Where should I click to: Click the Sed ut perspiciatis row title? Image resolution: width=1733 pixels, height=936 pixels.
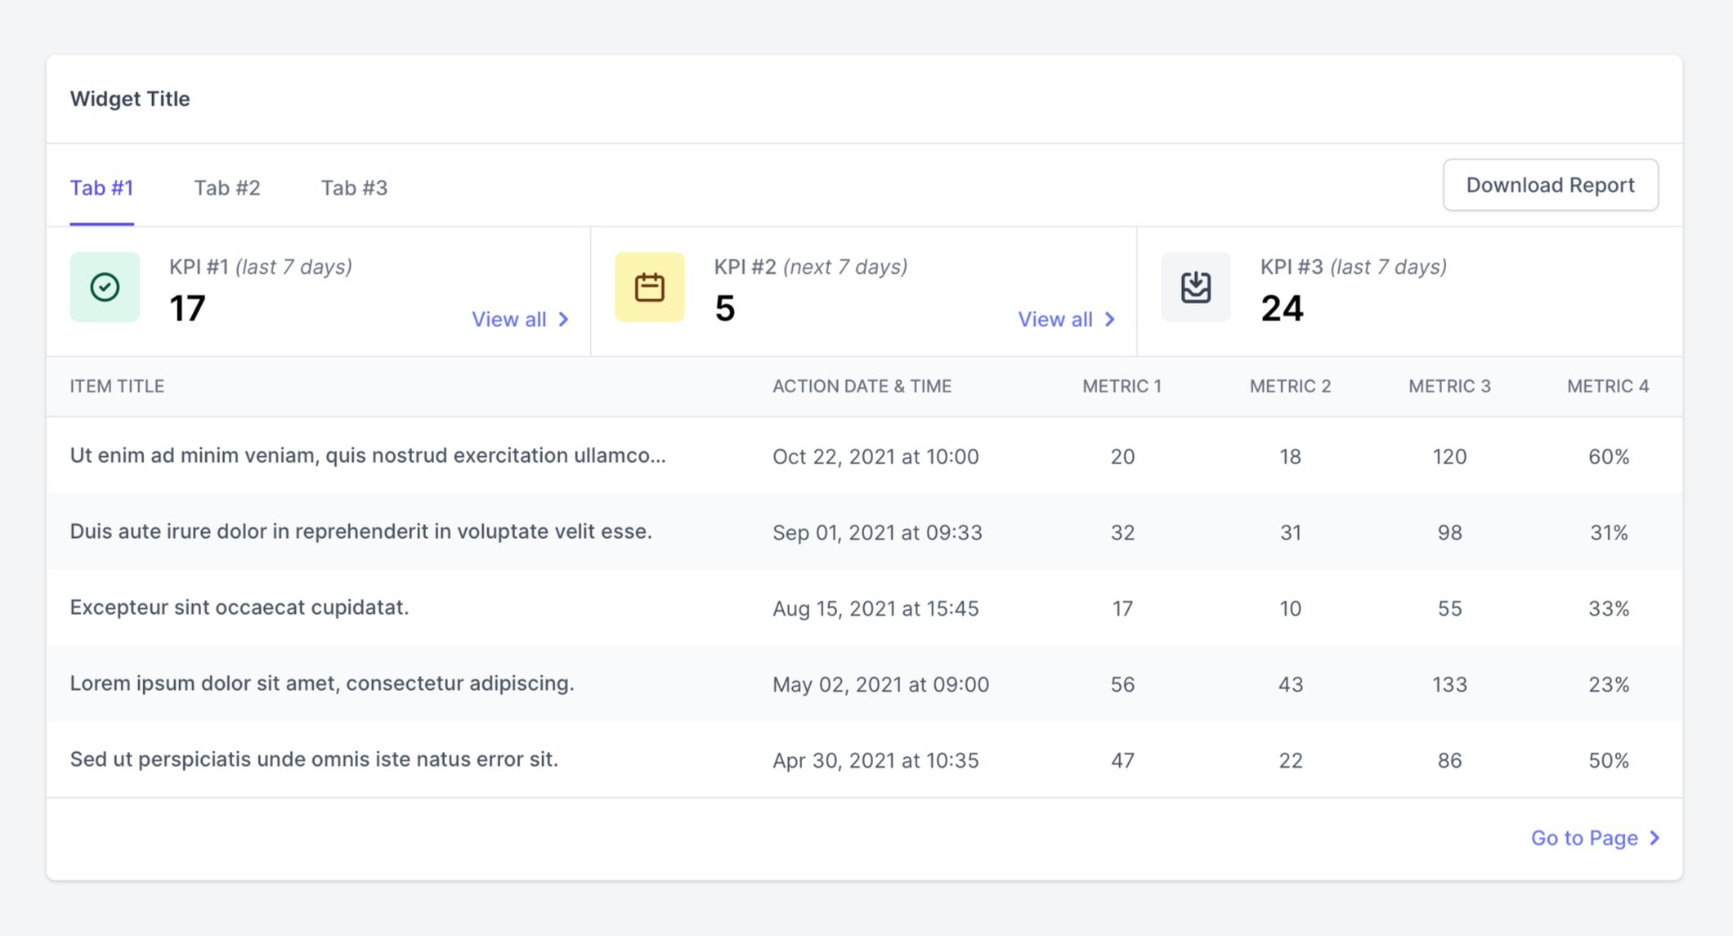pos(314,759)
